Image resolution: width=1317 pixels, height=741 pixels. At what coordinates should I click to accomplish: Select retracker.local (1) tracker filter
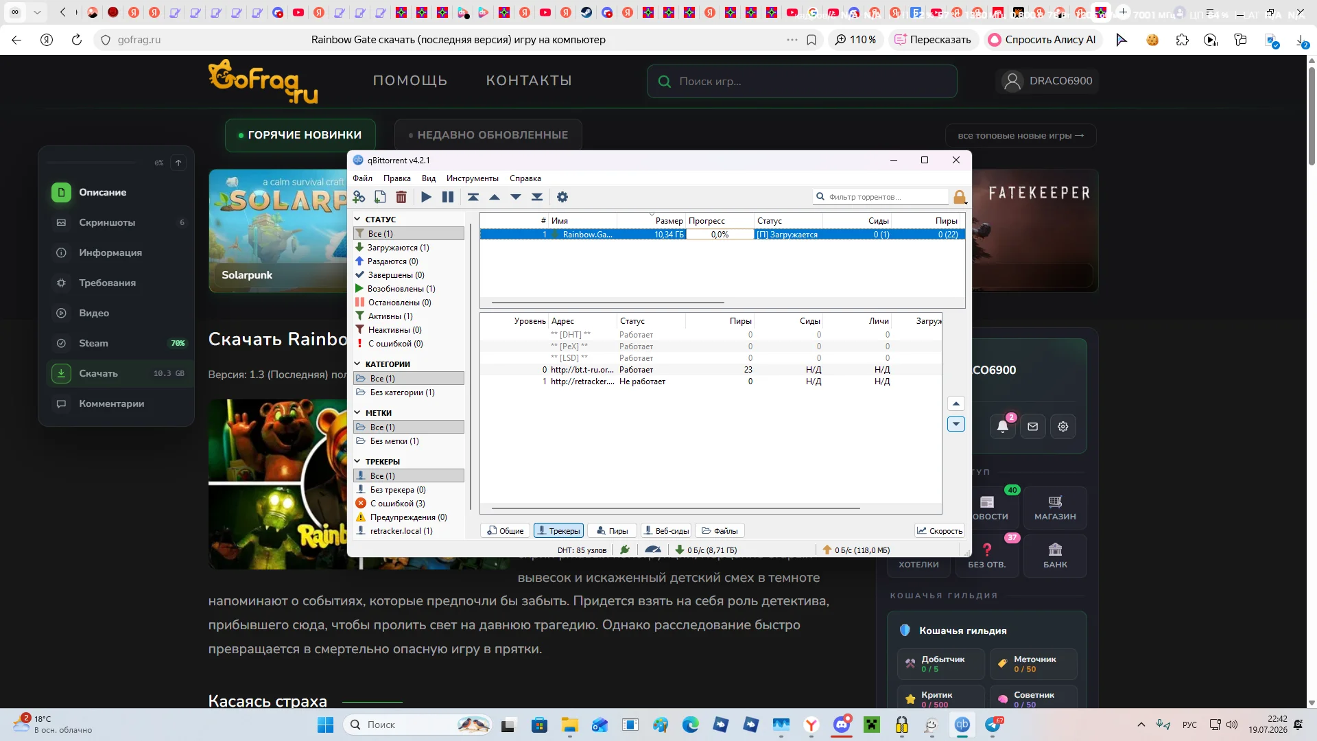[x=409, y=531]
